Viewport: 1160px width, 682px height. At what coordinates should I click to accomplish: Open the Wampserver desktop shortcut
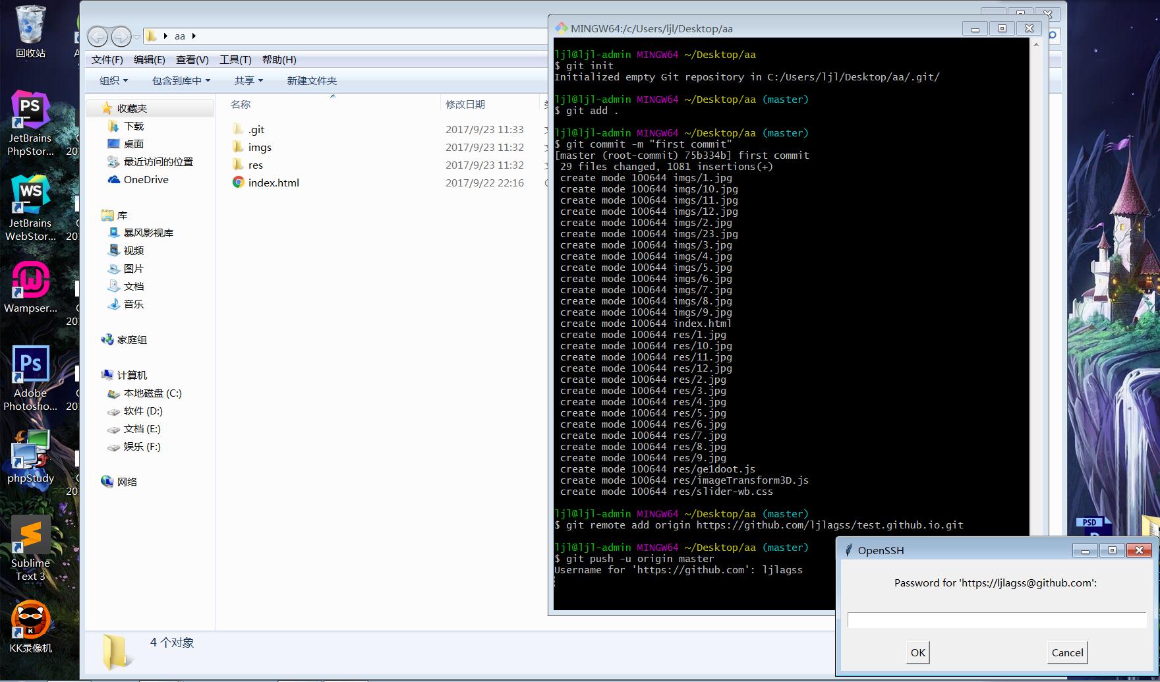click(x=30, y=287)
